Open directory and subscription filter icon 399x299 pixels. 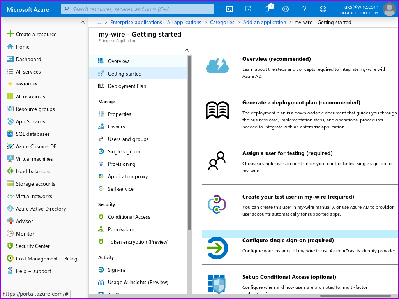(248, 9)
